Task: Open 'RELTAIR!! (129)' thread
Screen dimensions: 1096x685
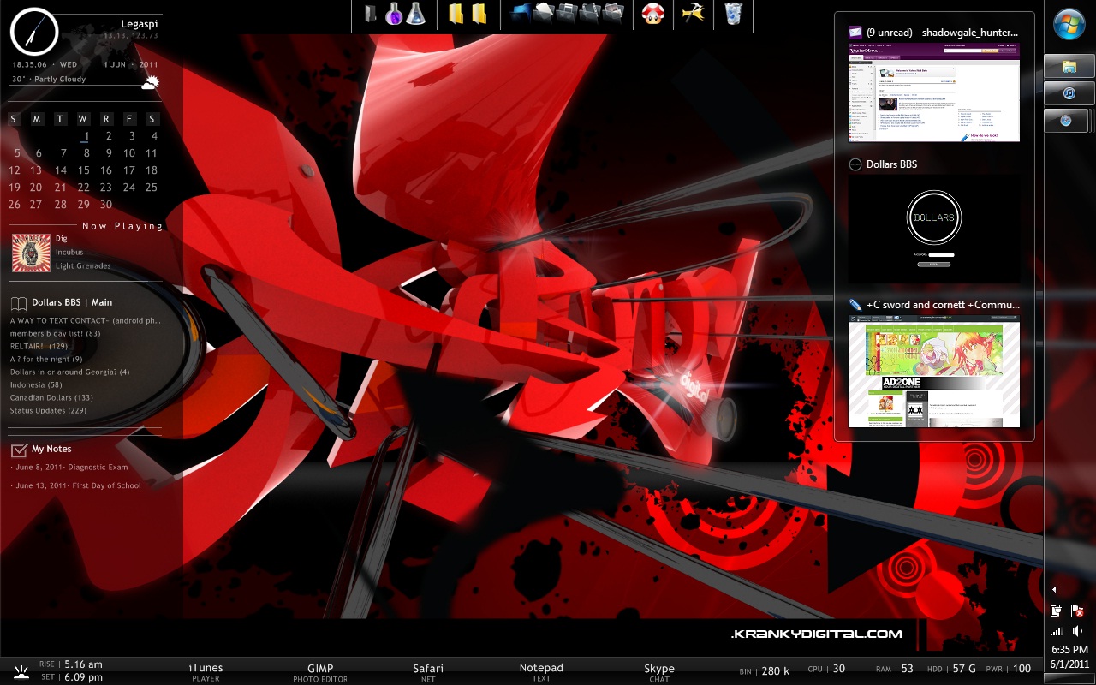Action: pyautogui.click(x=39, y=346)
